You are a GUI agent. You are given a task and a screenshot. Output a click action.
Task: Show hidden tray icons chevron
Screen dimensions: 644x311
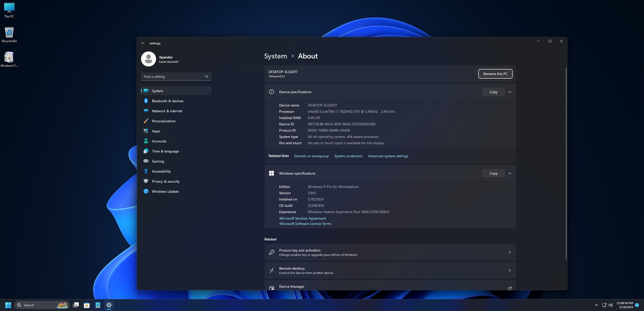coord(597,305)
